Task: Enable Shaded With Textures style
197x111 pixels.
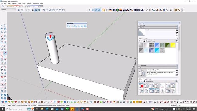Action: [x=36, y=10]
